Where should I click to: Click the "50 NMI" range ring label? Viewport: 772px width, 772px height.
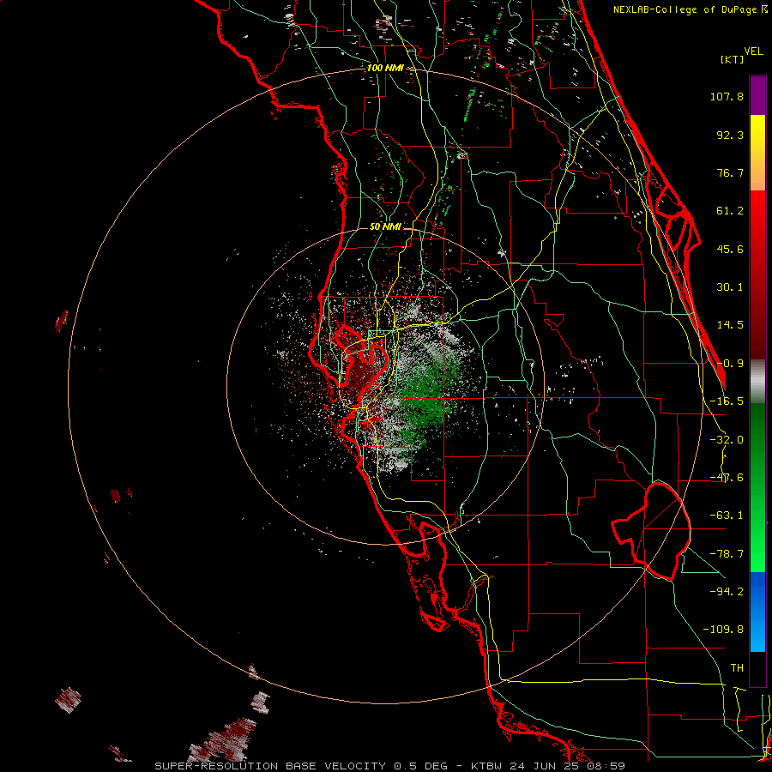point(385,227)
